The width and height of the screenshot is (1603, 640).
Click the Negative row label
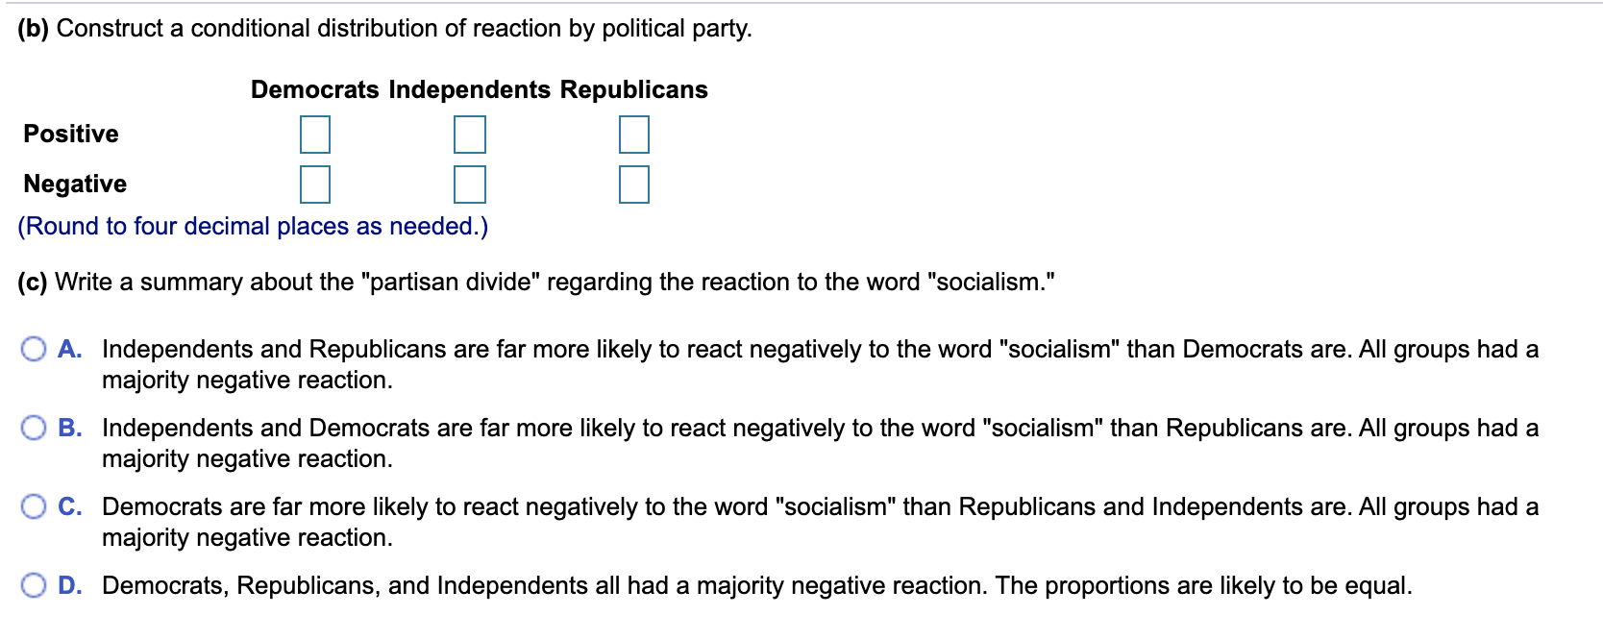[72, 183]
